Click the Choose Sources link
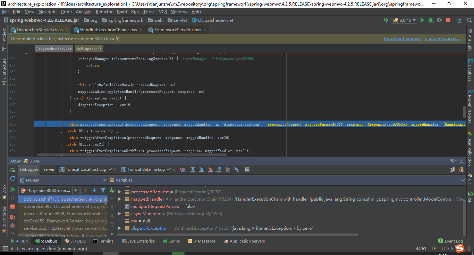The height and width of the screenshot is (255, 474). pos(442,38)
